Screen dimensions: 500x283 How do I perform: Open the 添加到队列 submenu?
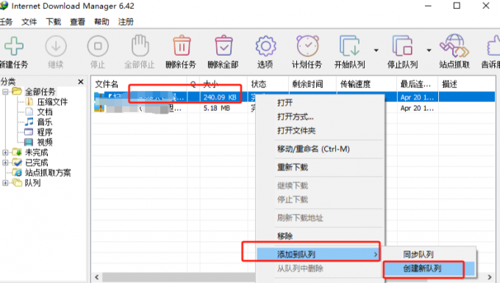[x=318, y=254]
